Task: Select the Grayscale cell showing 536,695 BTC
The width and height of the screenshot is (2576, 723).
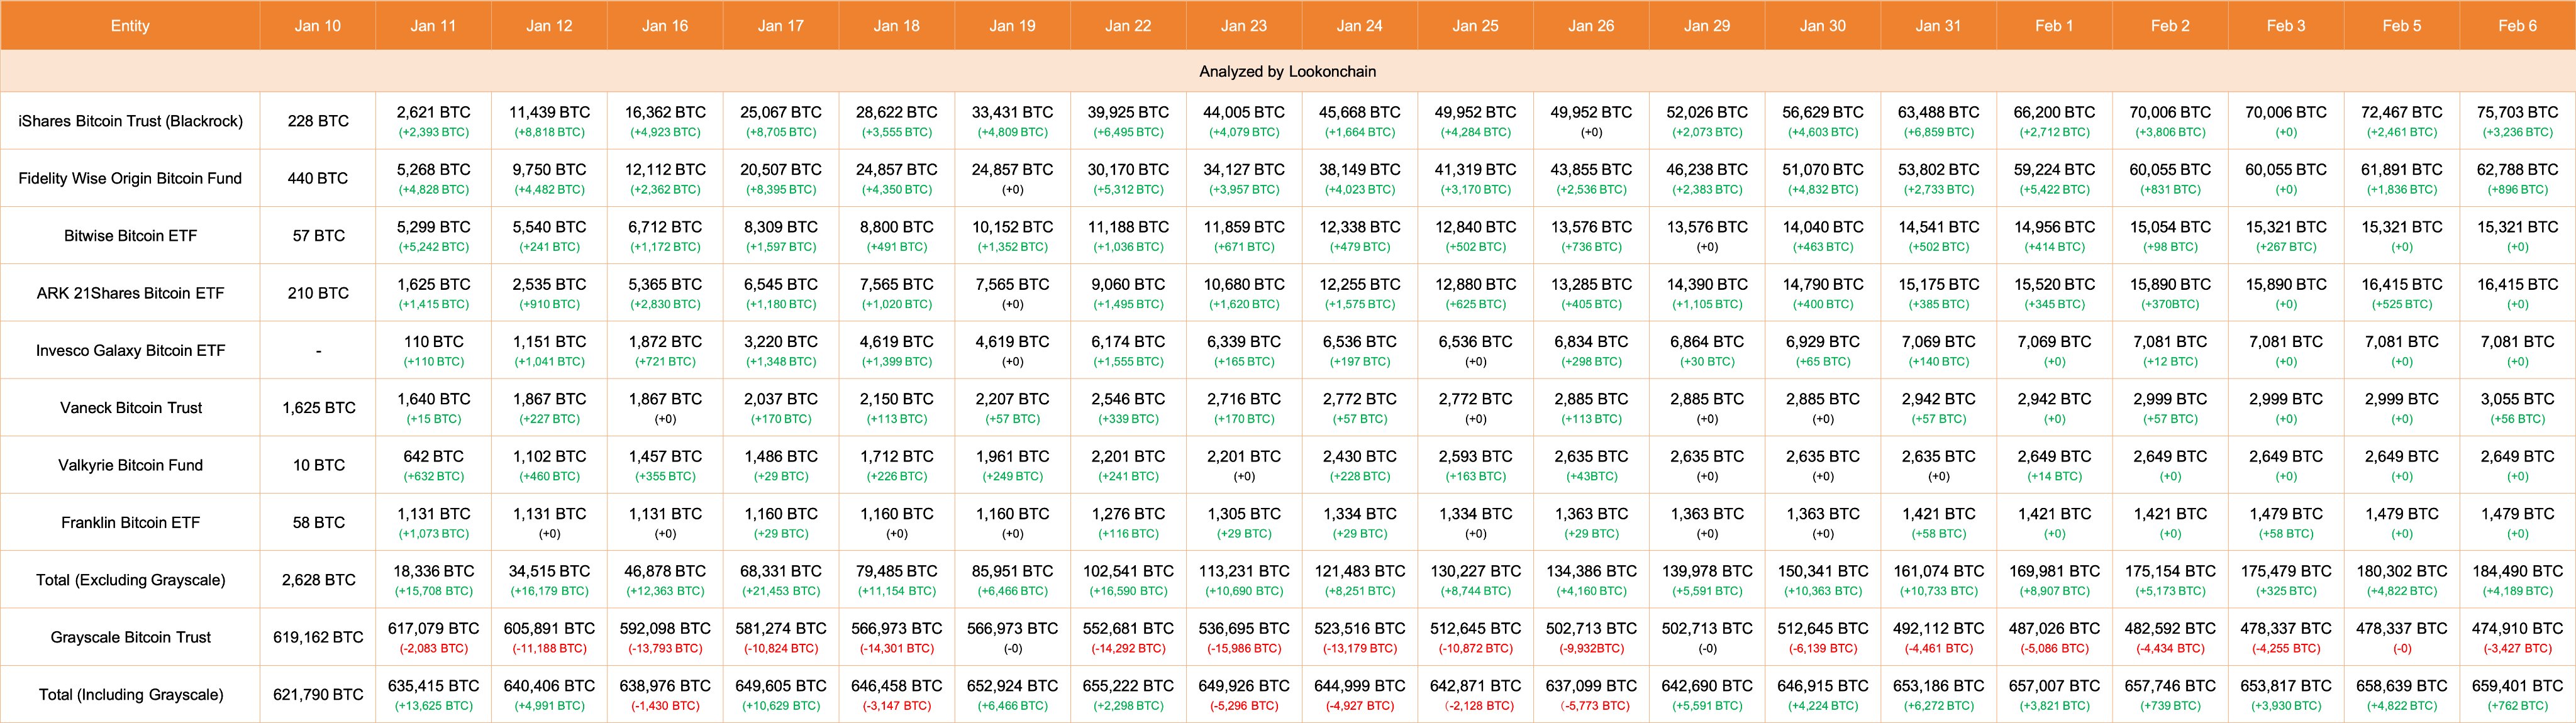Action: [1244, 637]
